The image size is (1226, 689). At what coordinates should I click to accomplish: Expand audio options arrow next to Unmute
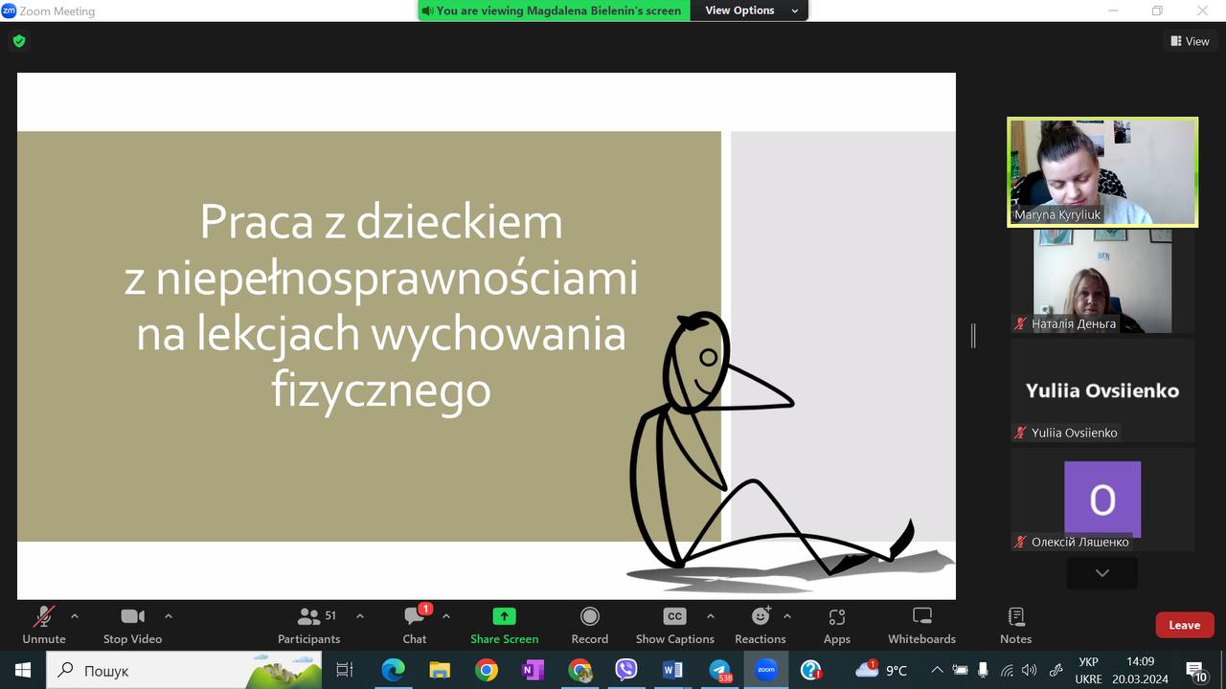pos(75,616)
